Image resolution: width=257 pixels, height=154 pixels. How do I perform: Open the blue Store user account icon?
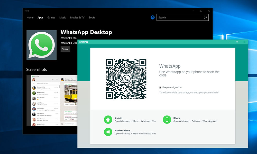[x=153, y=17]
